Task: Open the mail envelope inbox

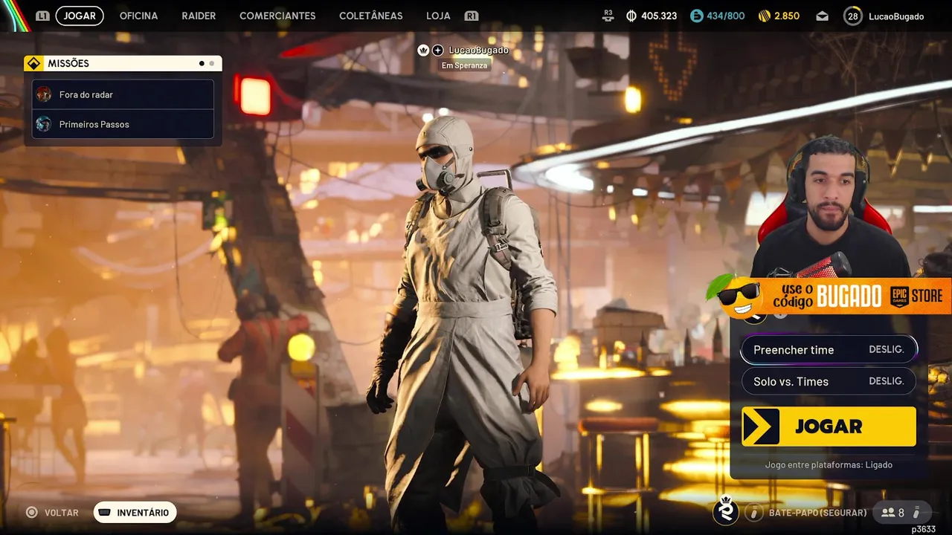Action: (x=822, y=16)
